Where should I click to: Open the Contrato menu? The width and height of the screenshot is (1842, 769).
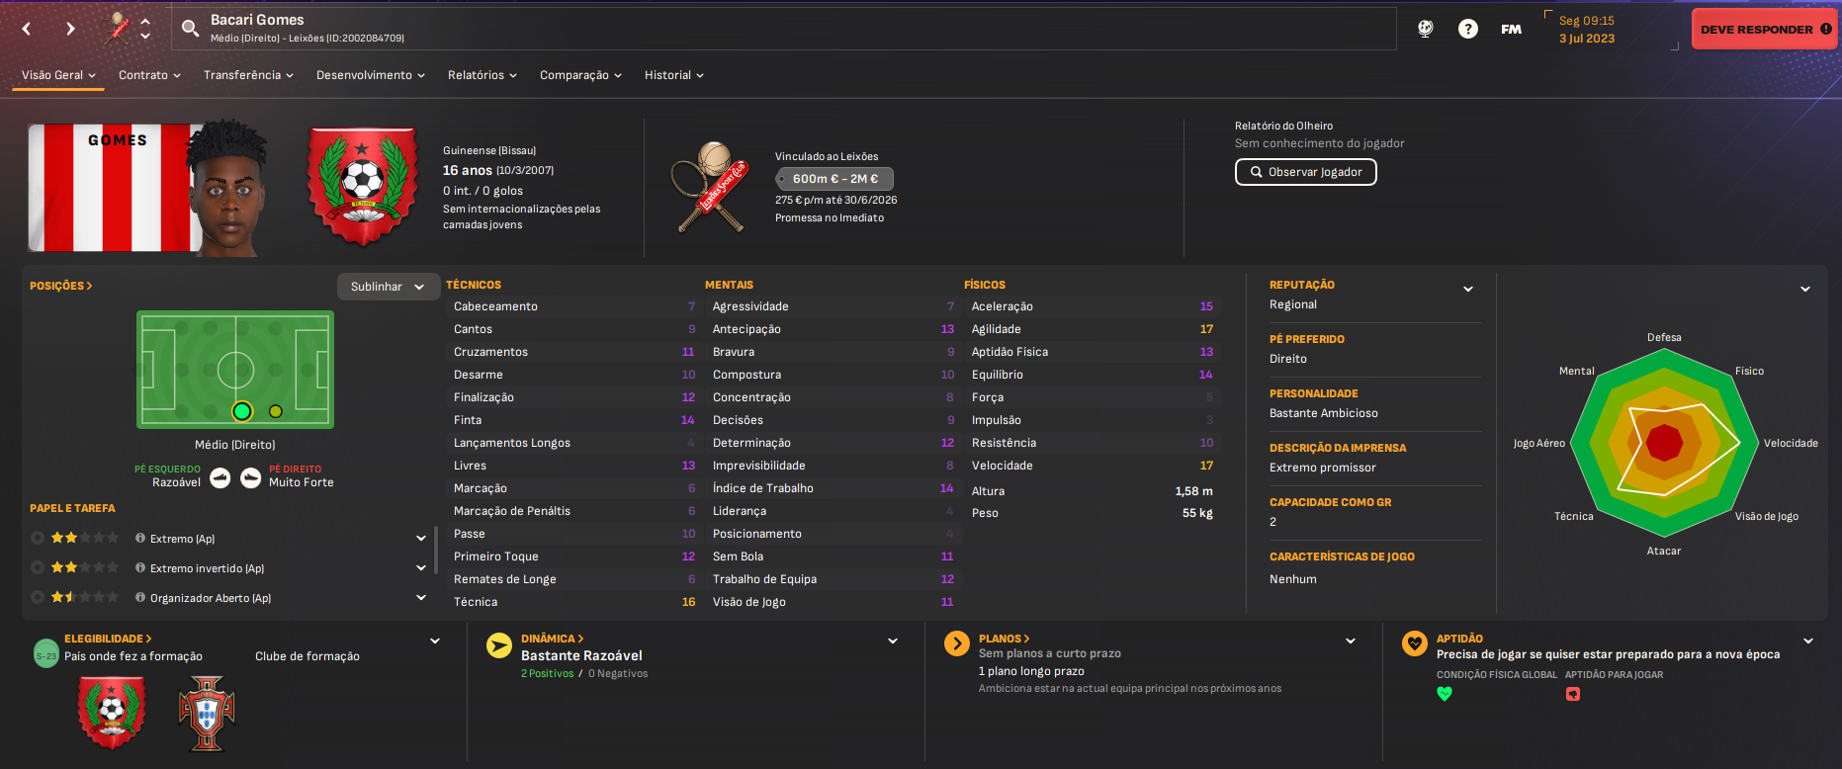pos(149,75)
